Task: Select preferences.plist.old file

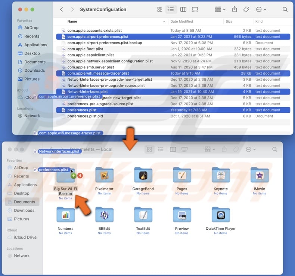Action: tap(173, 116)
